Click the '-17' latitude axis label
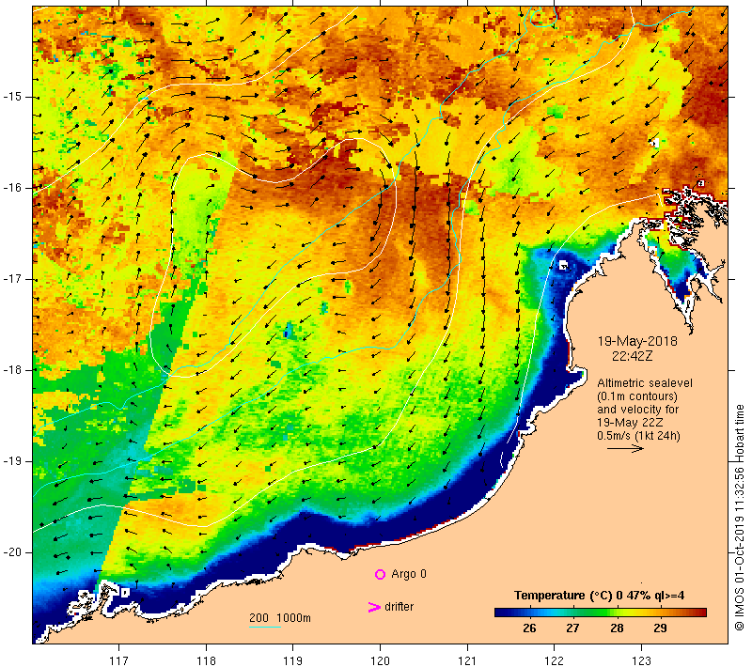 (12, 279)
